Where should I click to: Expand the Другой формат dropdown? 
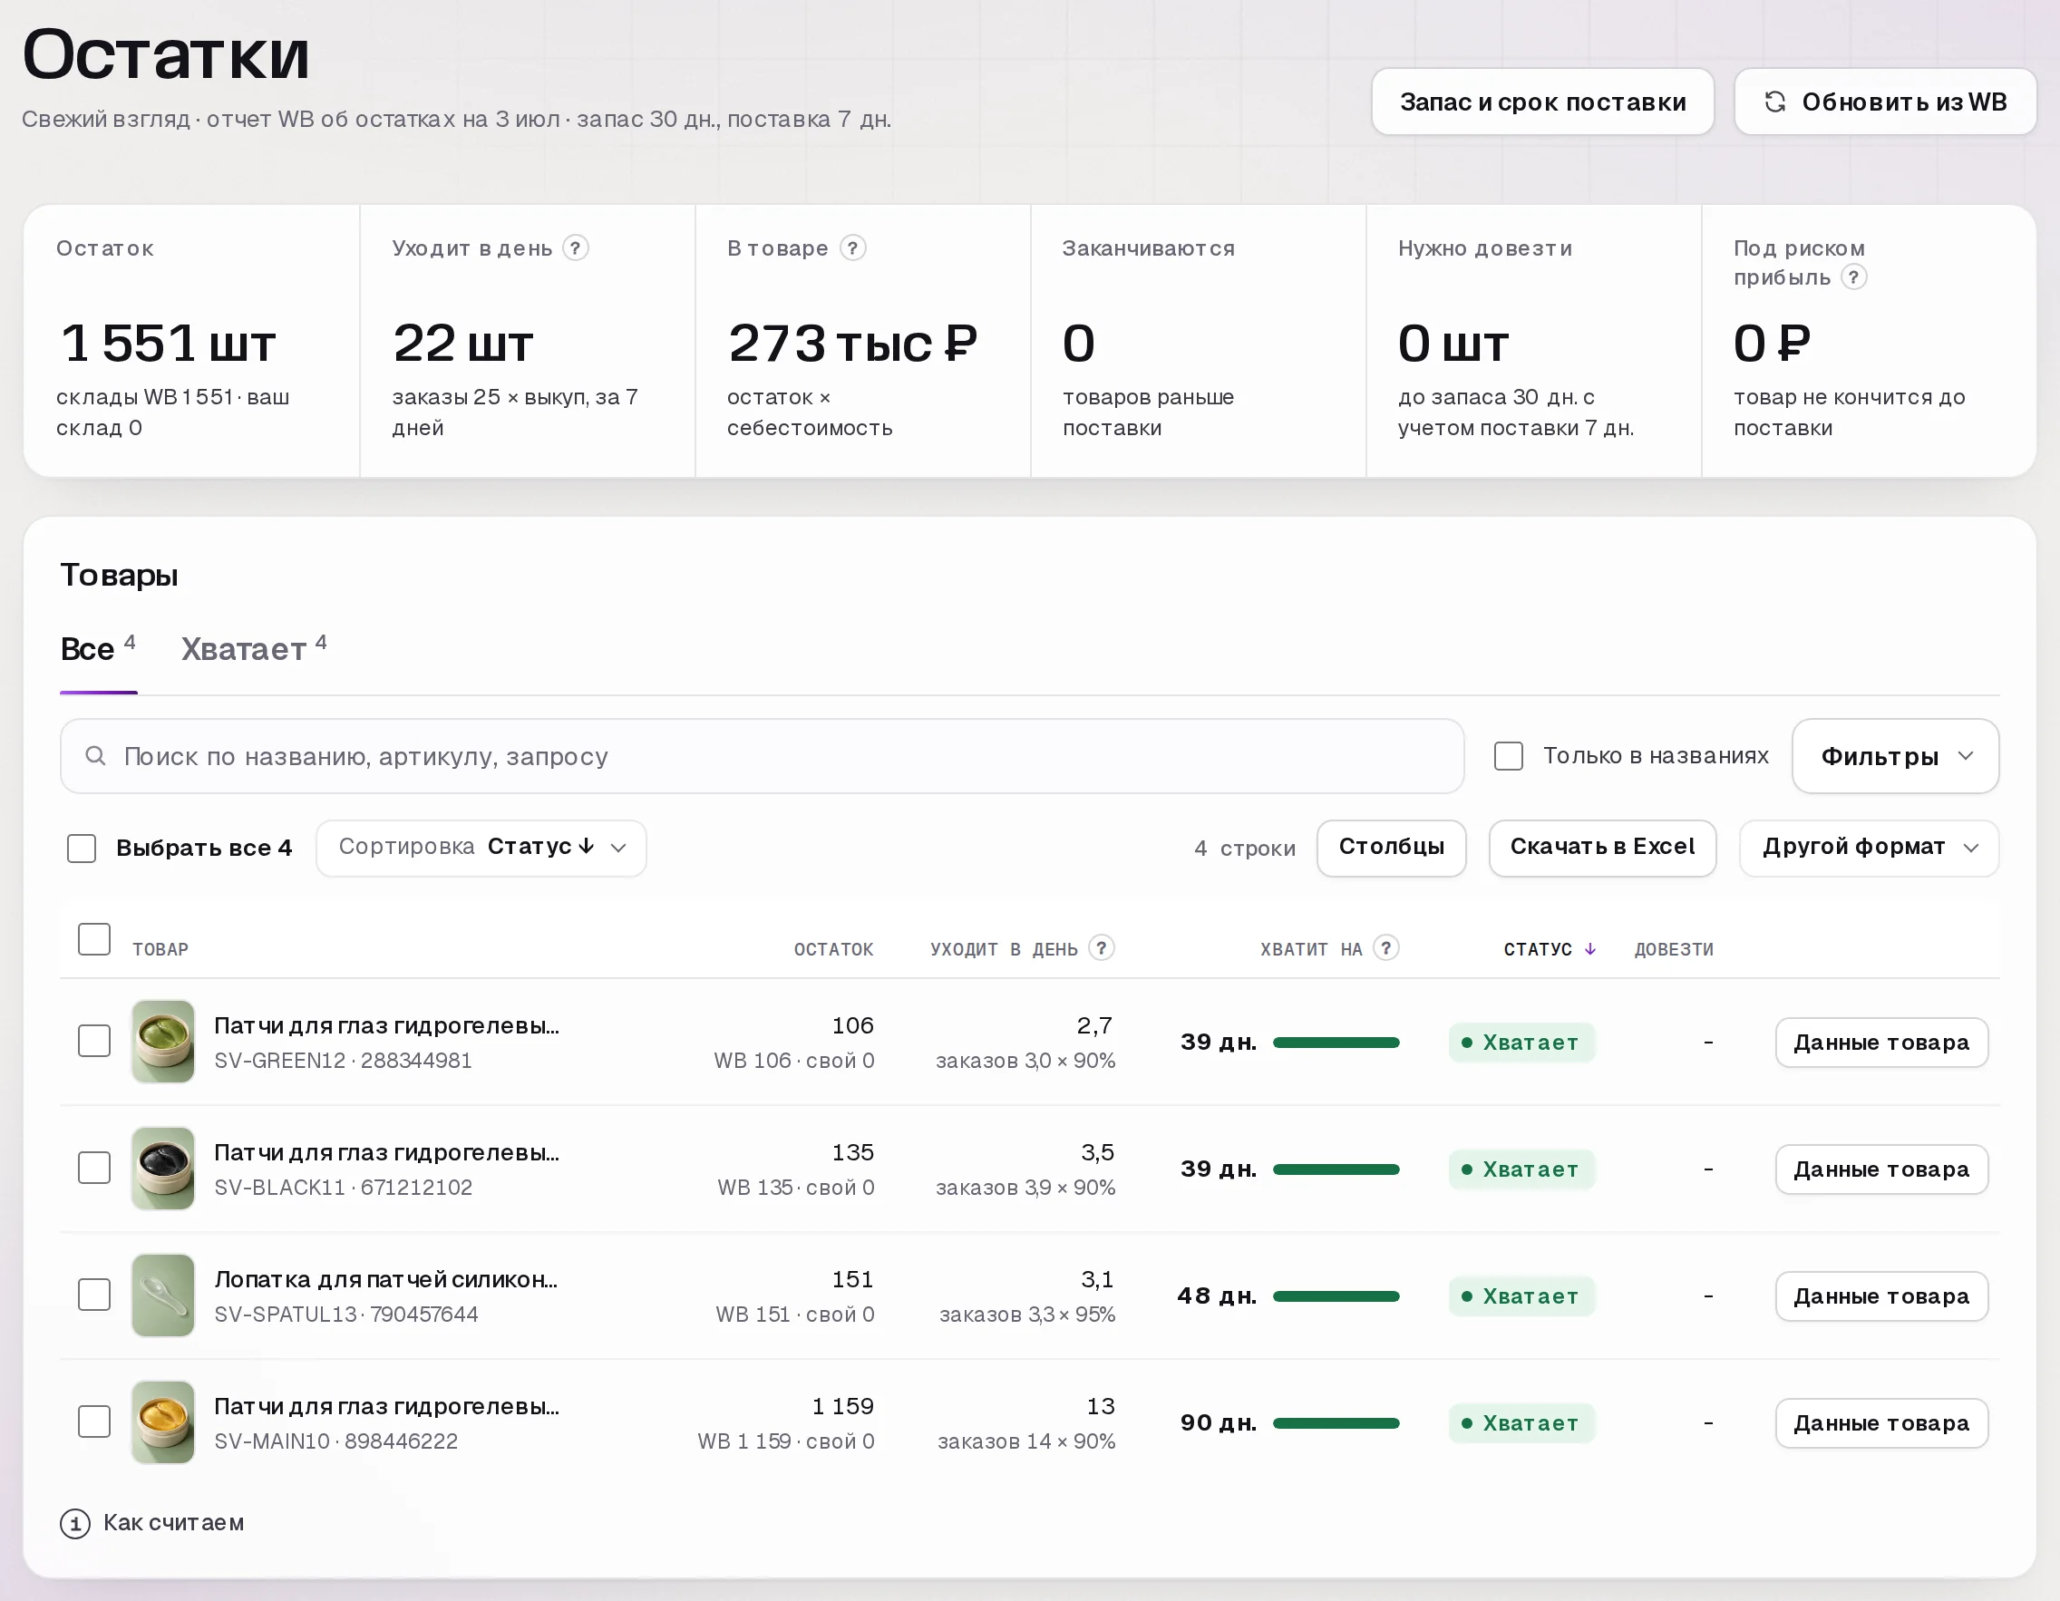point(1869,848)
